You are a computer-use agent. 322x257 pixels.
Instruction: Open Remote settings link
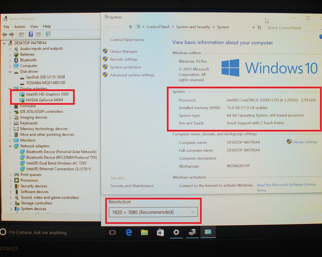pos(124,59)
